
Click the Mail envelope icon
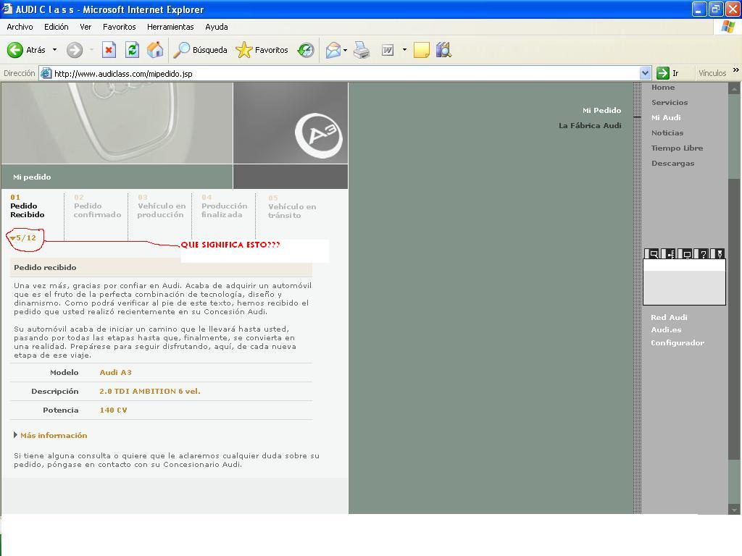[333, 50]
